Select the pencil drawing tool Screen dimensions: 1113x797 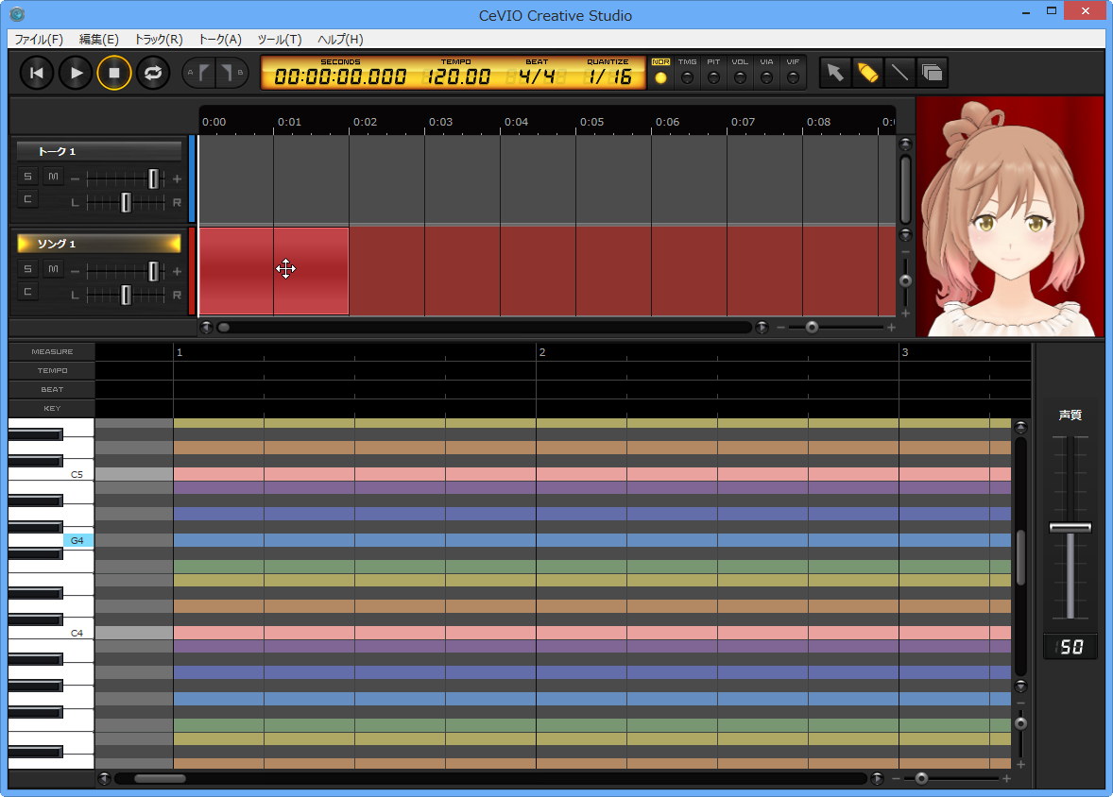point(867,73)
